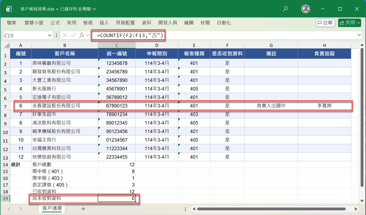Open Insert Function fx icon
The height and width of the screenshot is (215, 366).
82,35
